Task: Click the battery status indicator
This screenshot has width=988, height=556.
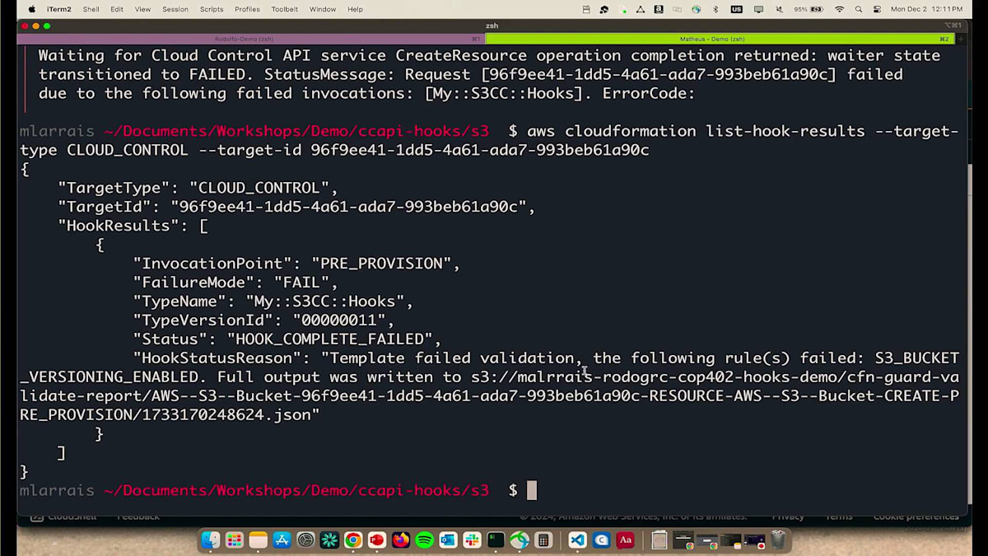Action: point(808,9)
